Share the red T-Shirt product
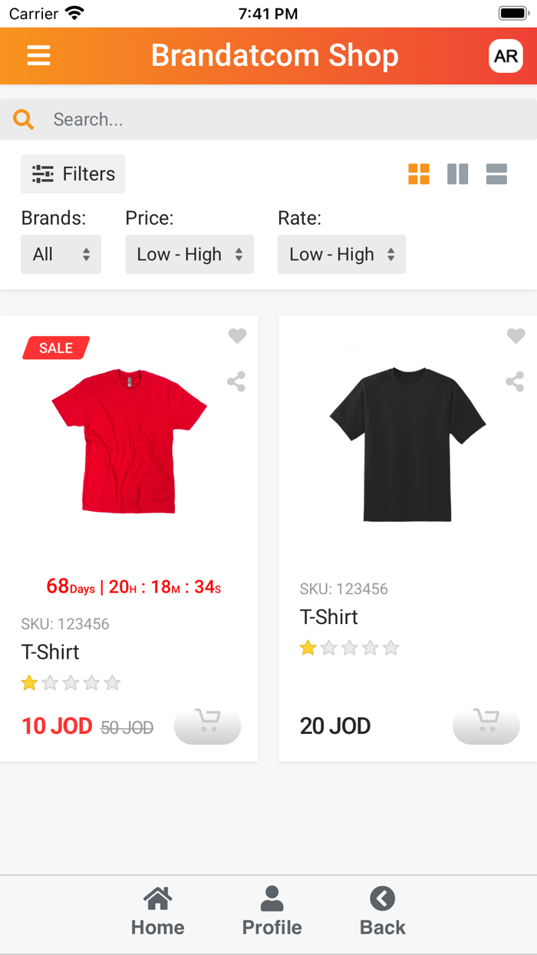 [236, 382]
